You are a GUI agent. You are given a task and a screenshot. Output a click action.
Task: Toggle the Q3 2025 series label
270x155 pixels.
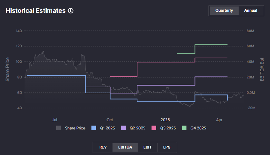click(168, 128)
